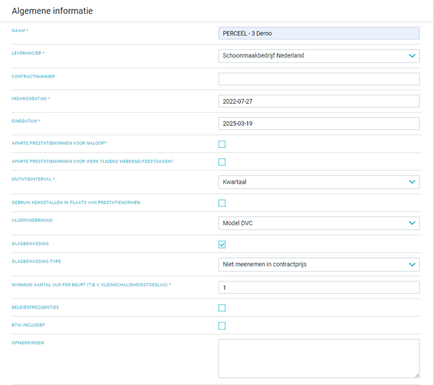Open the Niet meenemen in contractprijs dropdown

coord(319,265)
